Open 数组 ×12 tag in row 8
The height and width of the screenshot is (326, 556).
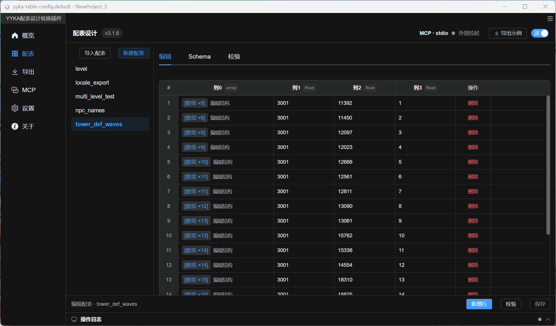tap(196, 206)
